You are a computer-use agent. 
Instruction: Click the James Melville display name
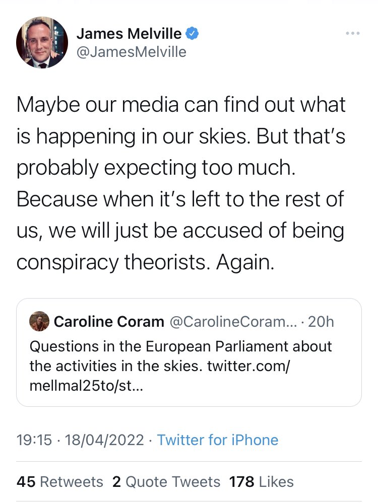[x=129, y=33]
